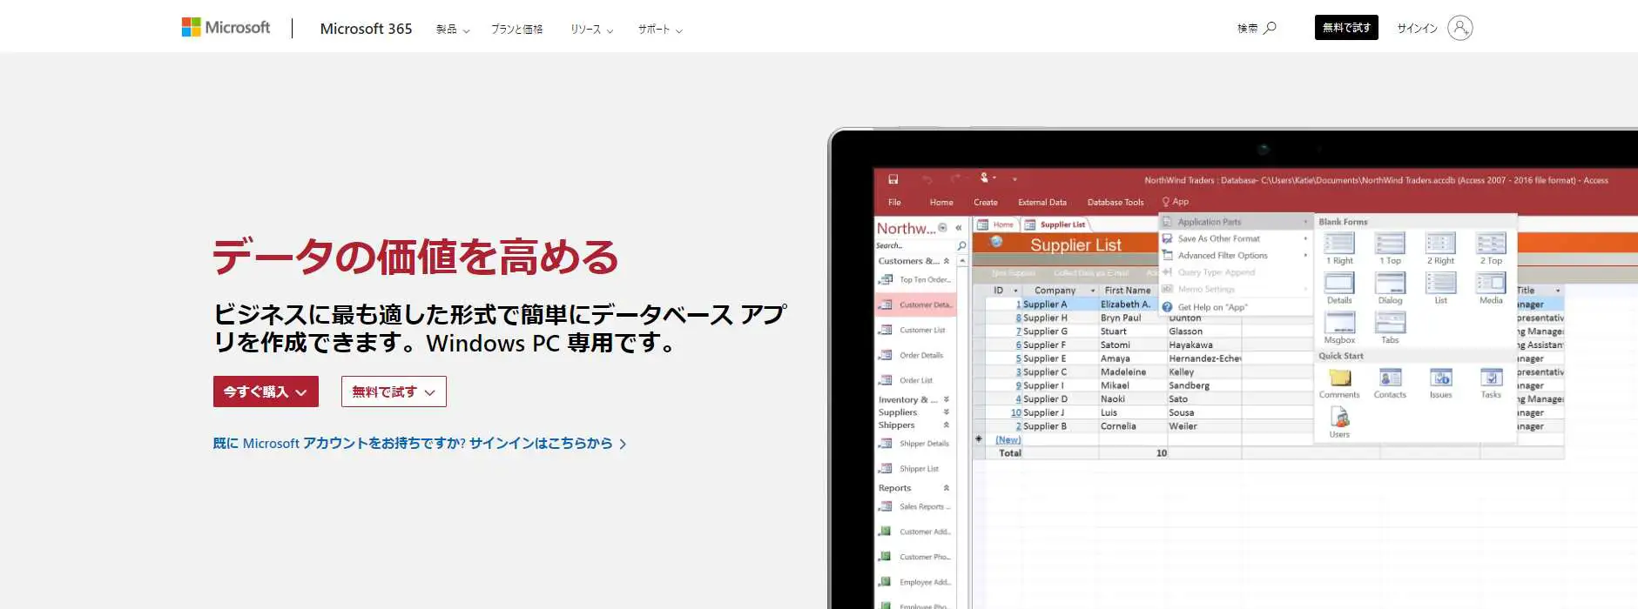
Task: Select the Supplier A company cell
Action: click(1059, 304)
